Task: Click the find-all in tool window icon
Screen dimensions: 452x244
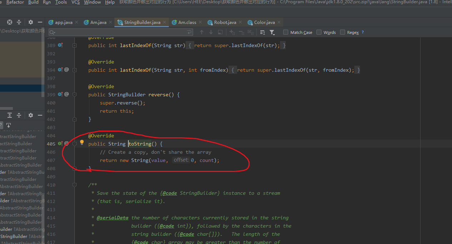Action: [x=220, y=32]
